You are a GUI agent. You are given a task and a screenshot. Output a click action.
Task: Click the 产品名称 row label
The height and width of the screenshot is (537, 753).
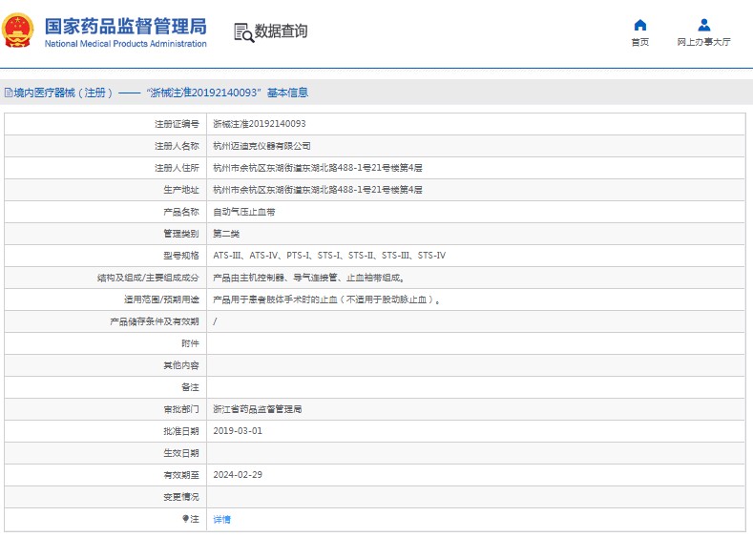click(180, 212)
